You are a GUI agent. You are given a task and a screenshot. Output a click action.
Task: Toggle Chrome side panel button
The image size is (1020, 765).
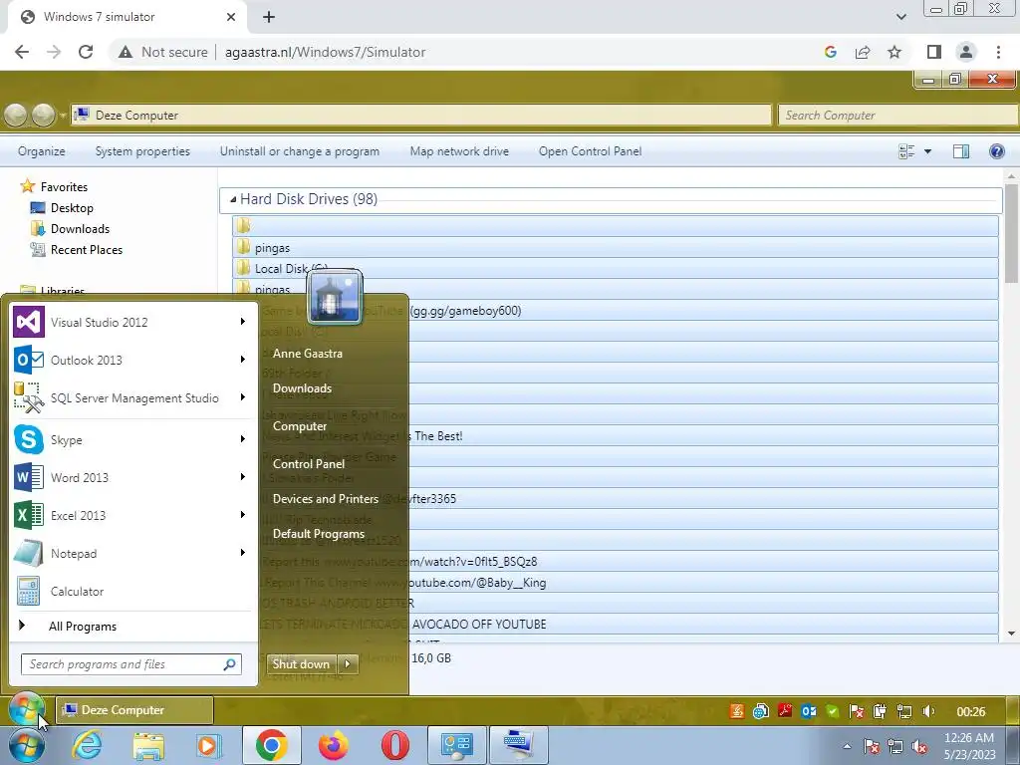coord(933,52)
